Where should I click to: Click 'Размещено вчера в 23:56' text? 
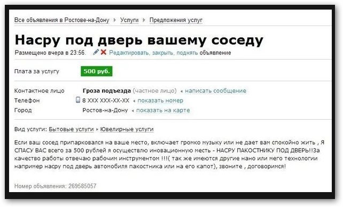click(x=50, y=53)
